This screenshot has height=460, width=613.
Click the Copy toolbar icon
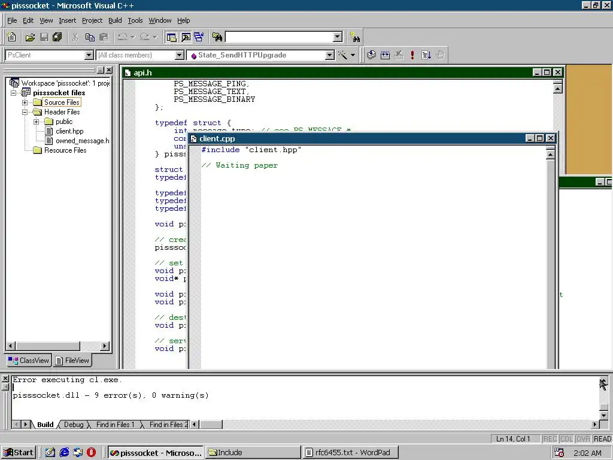click(x=90, y=37)
